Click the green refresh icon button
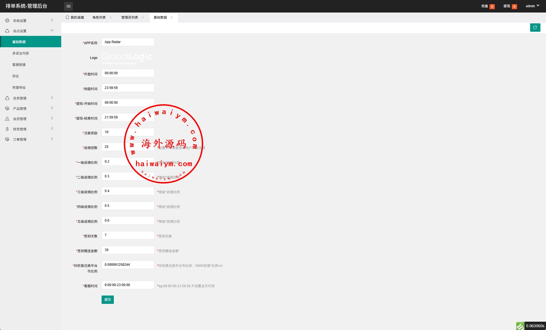 (535, 28)
